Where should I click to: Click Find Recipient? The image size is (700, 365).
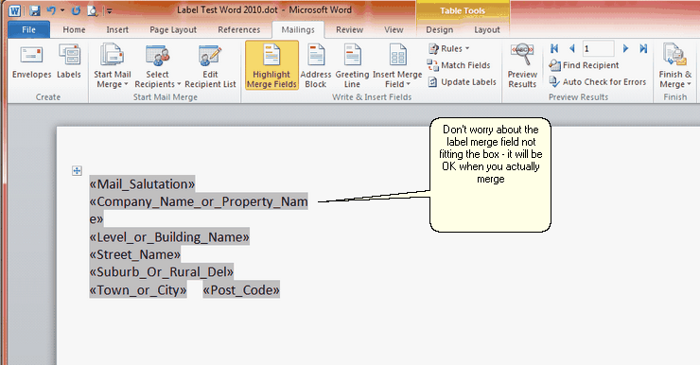[x=584, y=65]
